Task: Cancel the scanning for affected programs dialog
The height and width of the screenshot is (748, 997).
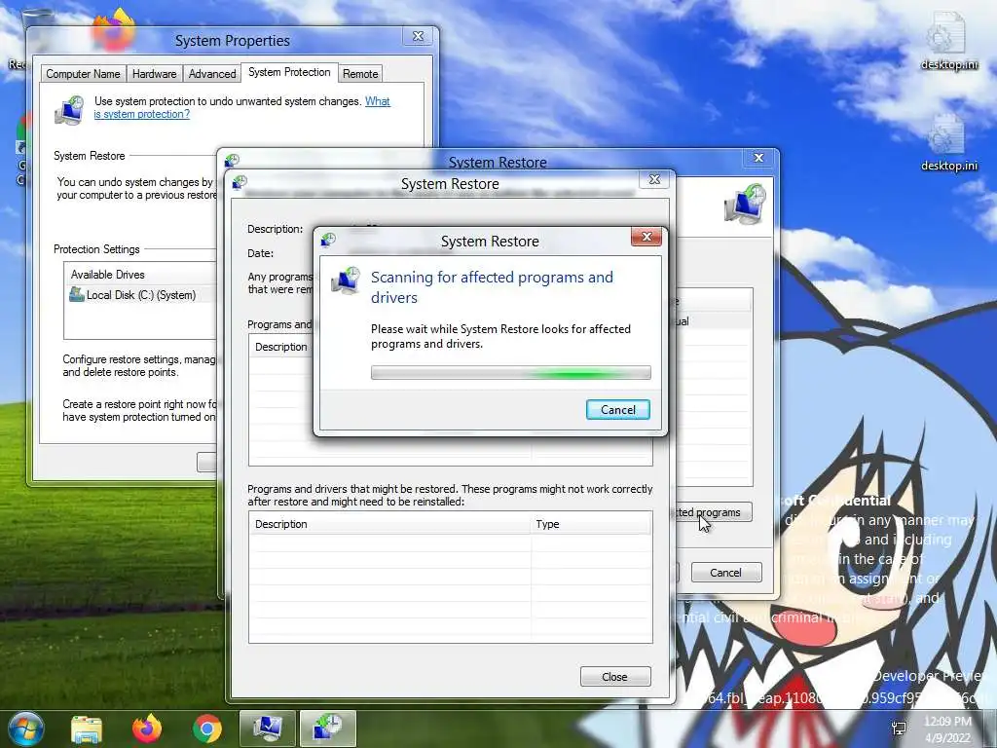Action: click(x=617, y=410)
